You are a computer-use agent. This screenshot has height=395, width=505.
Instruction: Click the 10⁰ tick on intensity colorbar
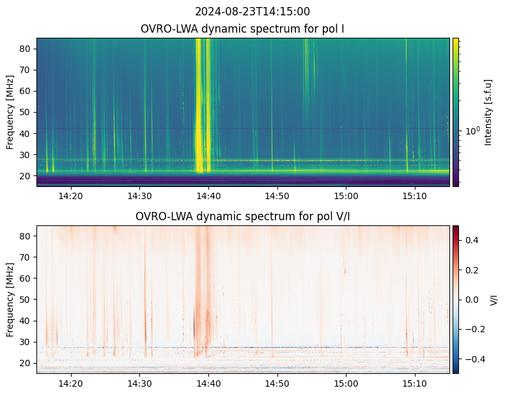click(472, 131)
